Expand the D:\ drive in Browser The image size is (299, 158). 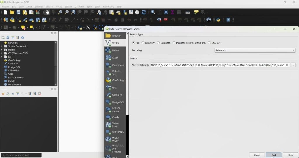[x=2, y=57]
